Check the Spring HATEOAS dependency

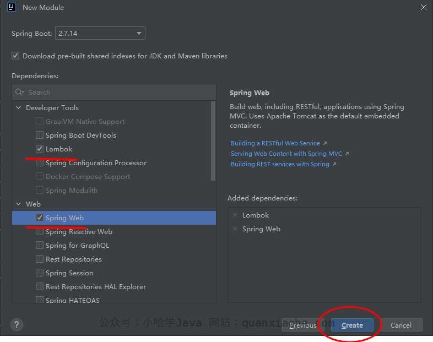[x=40, y=300]
